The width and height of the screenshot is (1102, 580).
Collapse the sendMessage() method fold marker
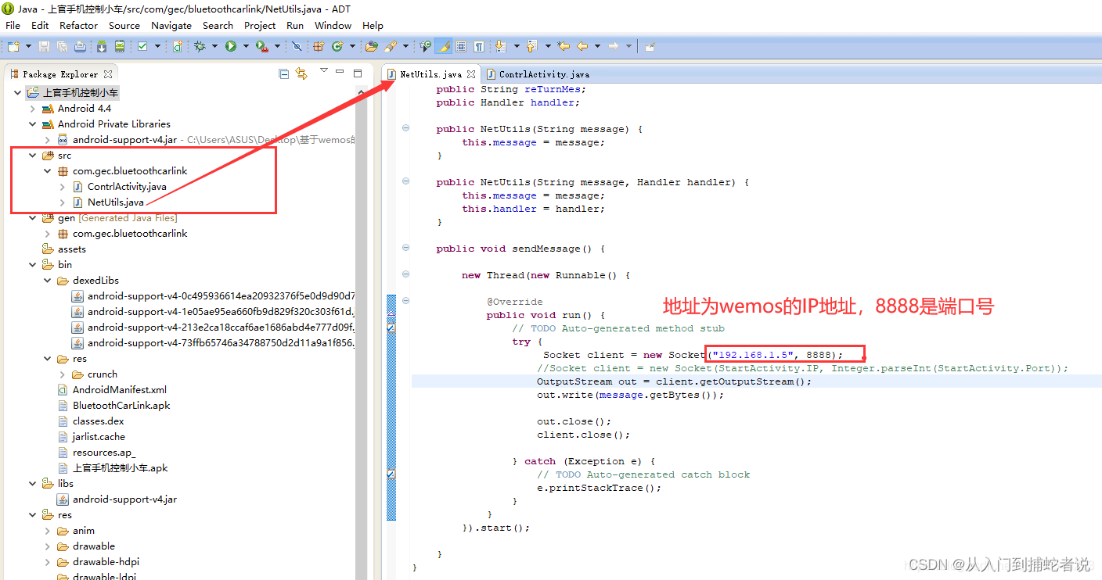pyautogui.click(x=405, y=248)
